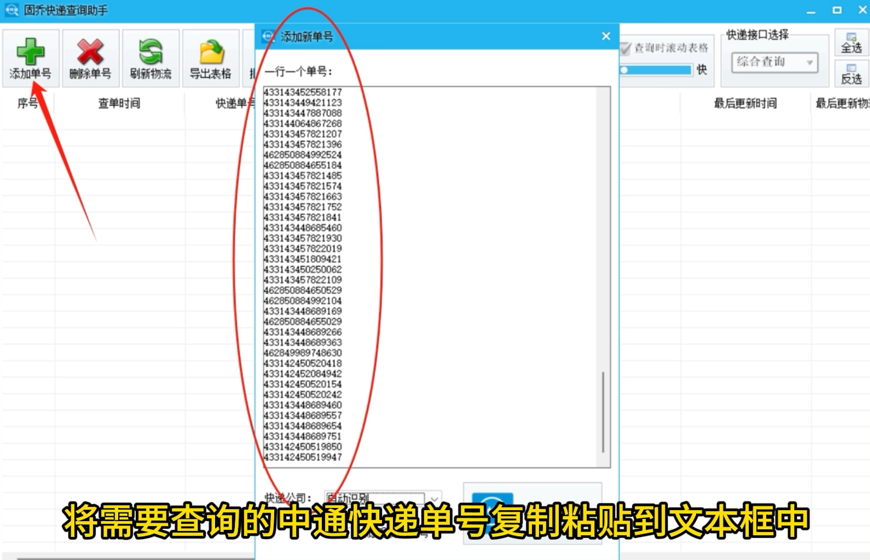This screenshot has height=560, width=870.
Task: Click tracking number 433143450250062
Action: tap(303, 269)
